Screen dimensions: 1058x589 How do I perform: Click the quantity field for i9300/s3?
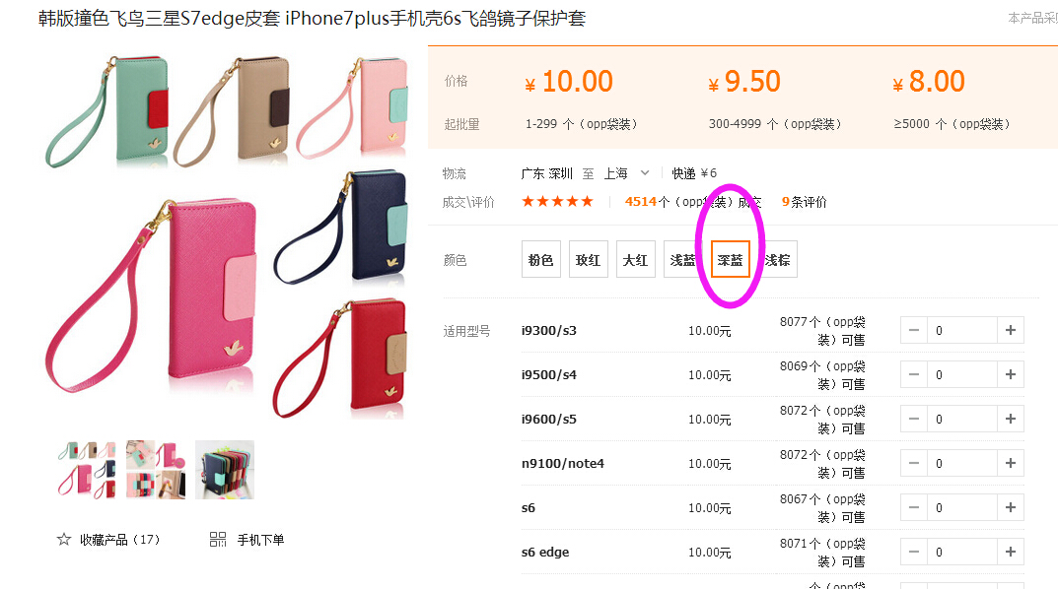tap(961, 330)
